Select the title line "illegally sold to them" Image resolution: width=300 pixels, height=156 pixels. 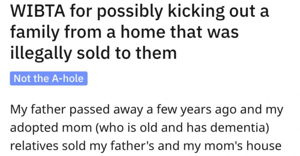click(93, 53)
